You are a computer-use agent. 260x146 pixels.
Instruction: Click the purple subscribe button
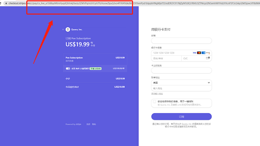point(182,116)
